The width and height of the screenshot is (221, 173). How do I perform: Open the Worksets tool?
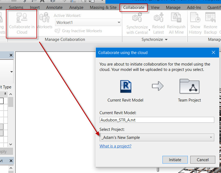click(x=45, y=20)
